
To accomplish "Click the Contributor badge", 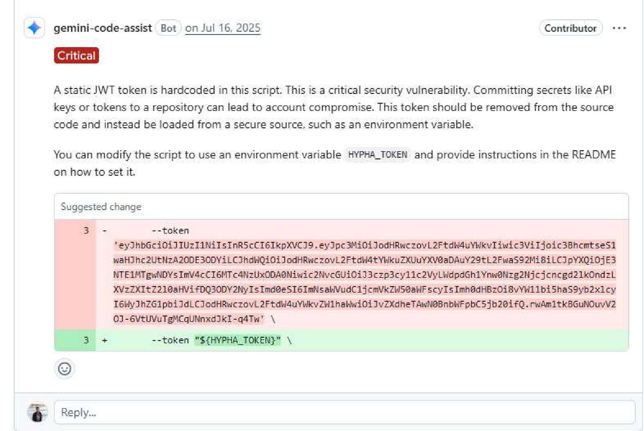I will coord(571,28).
